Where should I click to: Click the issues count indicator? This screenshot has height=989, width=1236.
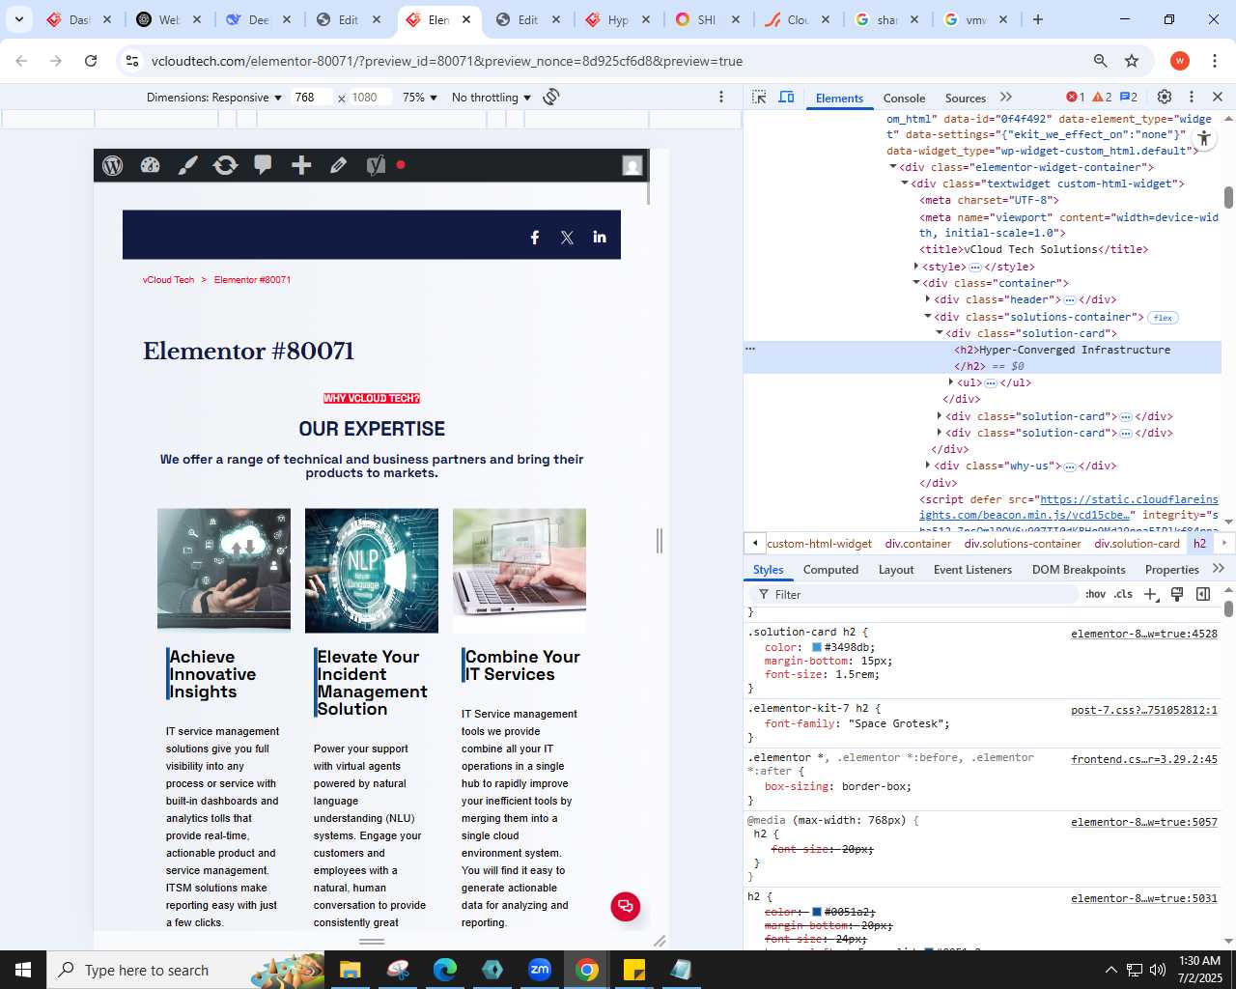click(x=1129, y=97)
